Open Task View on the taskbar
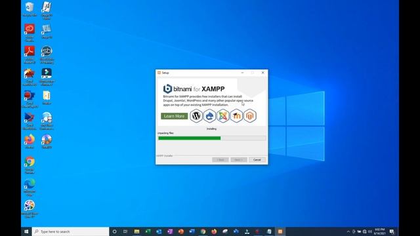The height and width of the screenshot is (236, 420). click(x=125, y=231)
